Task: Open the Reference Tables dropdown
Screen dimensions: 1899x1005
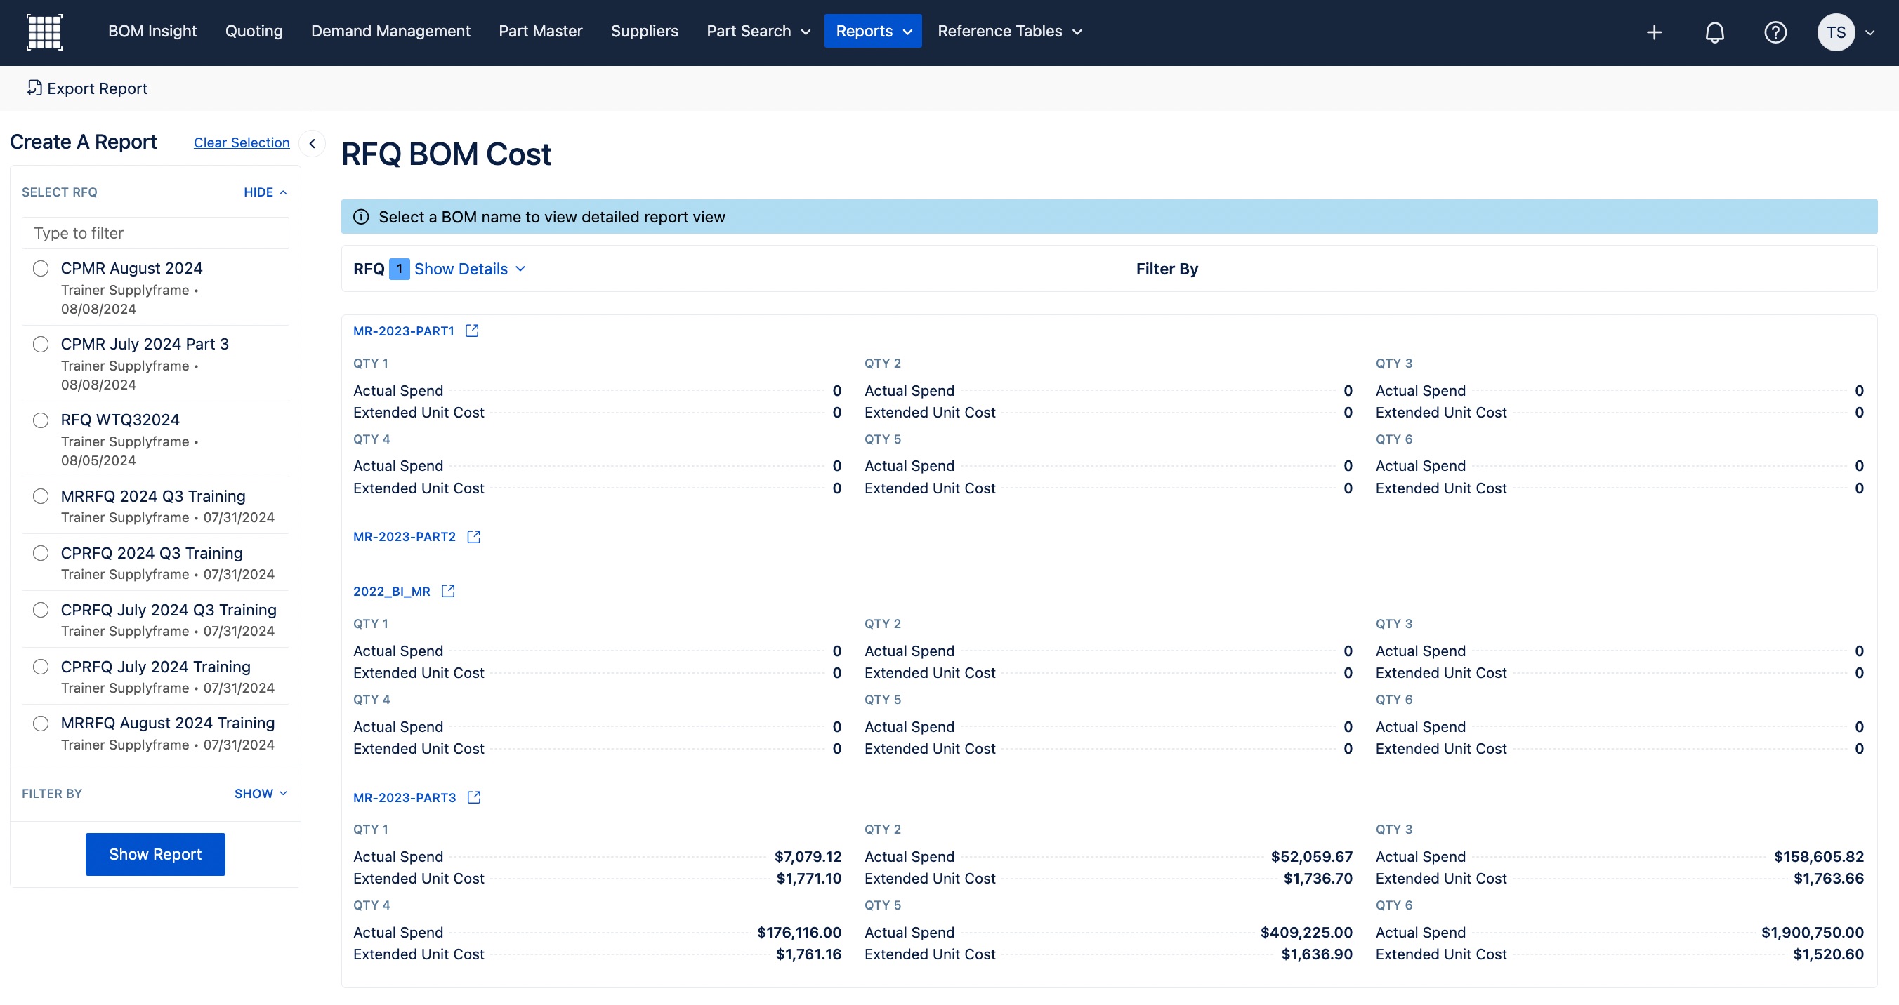Action: click(1009, 32)
